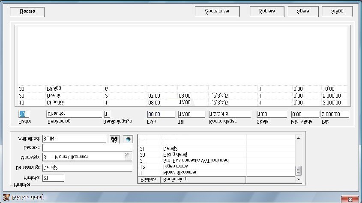Click the Prislista detalj application icon in title bar
Image resolution: width=362 pixels, height=203 pixels.
[x=6, y=197]
